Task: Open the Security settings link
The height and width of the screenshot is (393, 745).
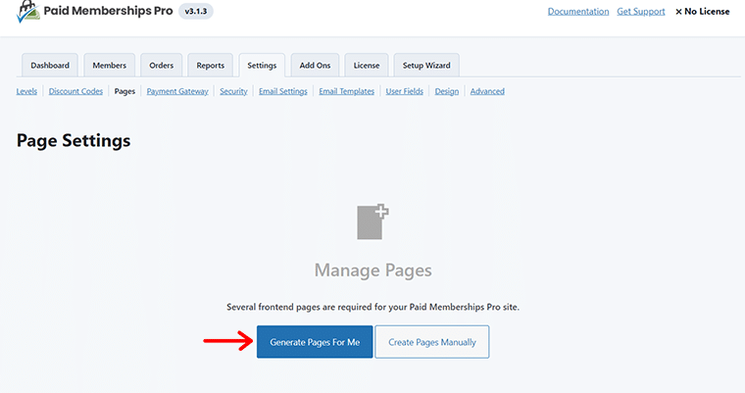Action: click(x=233, y=91)
